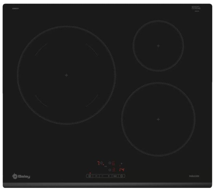The width and height of the screenshot is (217, 190).
Task: Tap the timer display reading 14
Action: 122,169
